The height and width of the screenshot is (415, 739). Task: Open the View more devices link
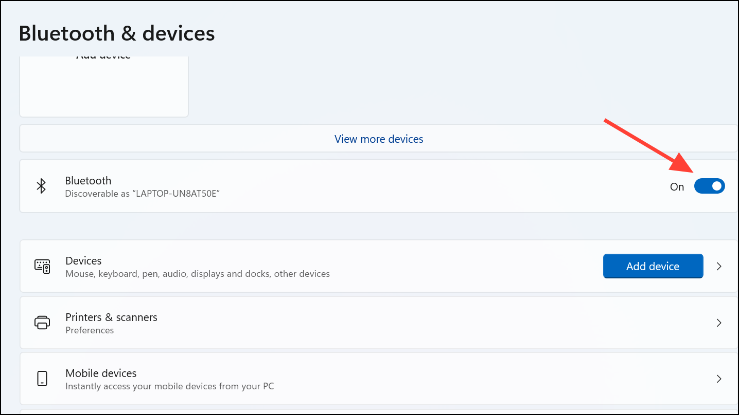[x=379, y=139]
